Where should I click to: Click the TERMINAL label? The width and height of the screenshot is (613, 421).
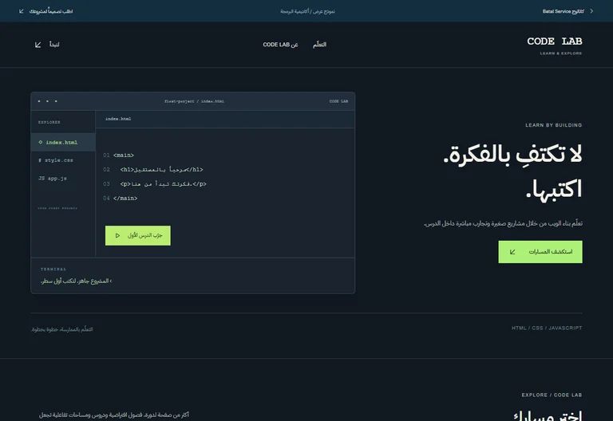[53, 269]
